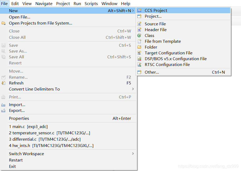The height and width of the screenshot is (171, 241).
Task: Open the Run menu
Action: 77,3
